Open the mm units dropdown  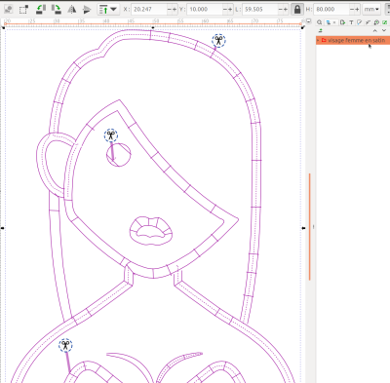tap(371, 10)
